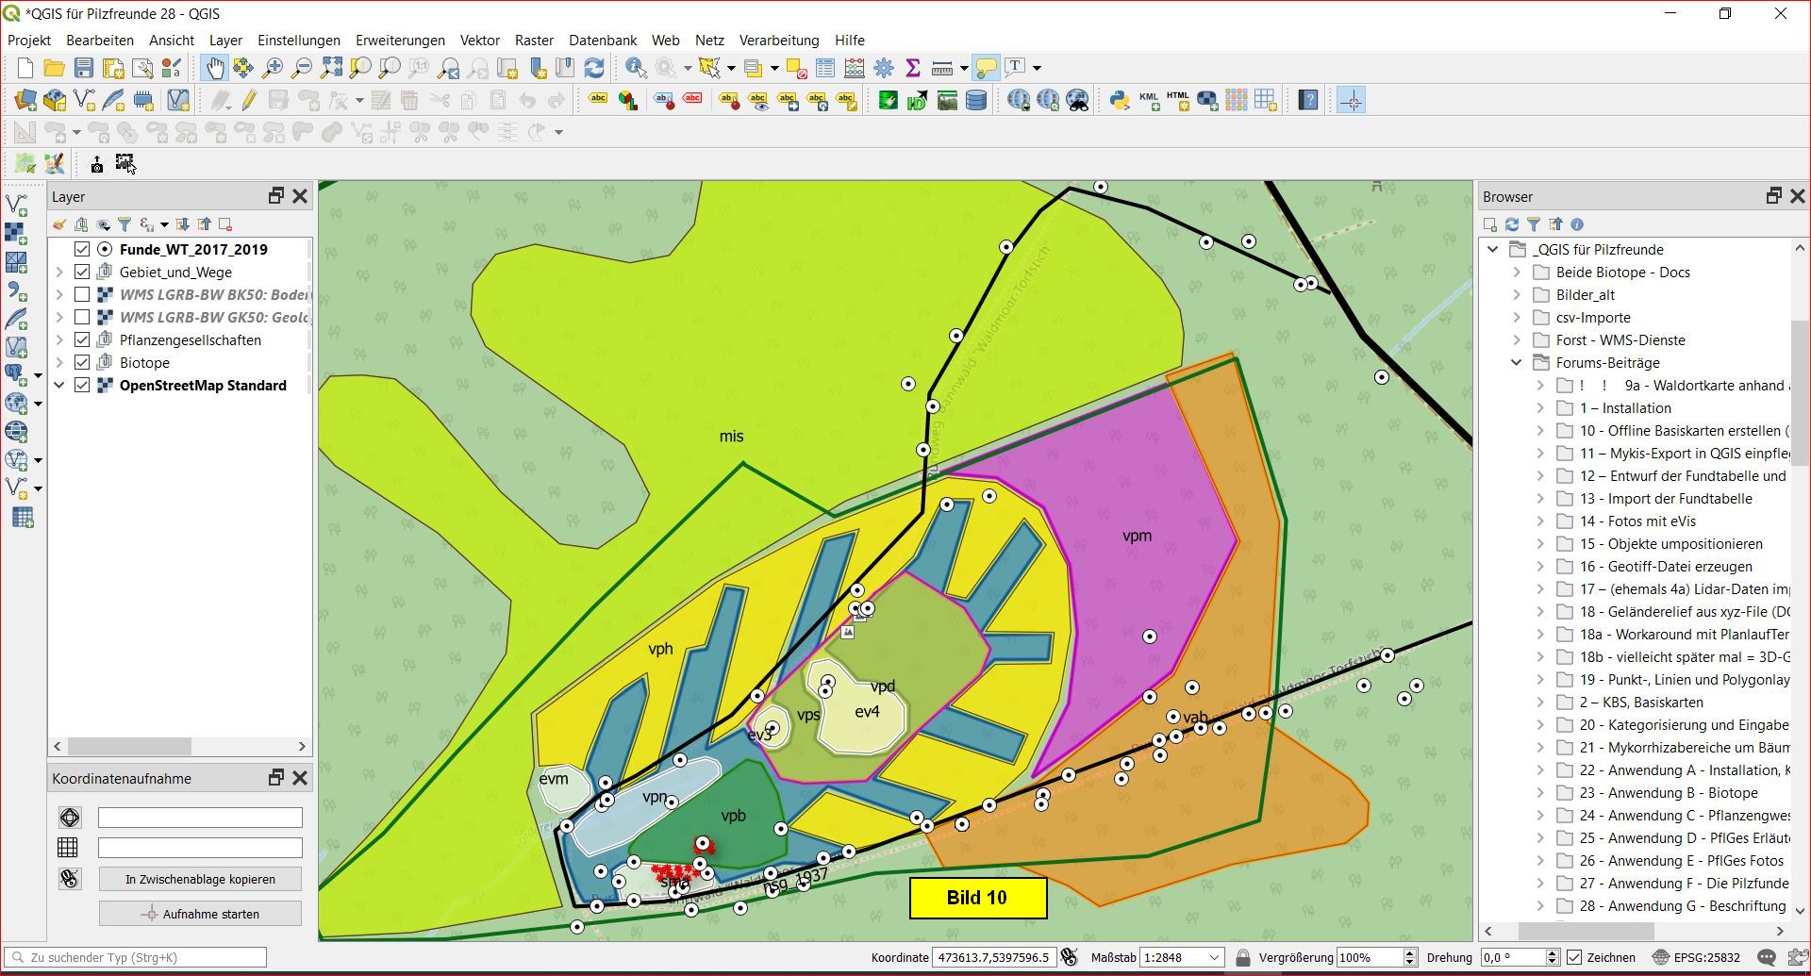Click In Zwischenablage kopieren button

[x=200, y=879]
